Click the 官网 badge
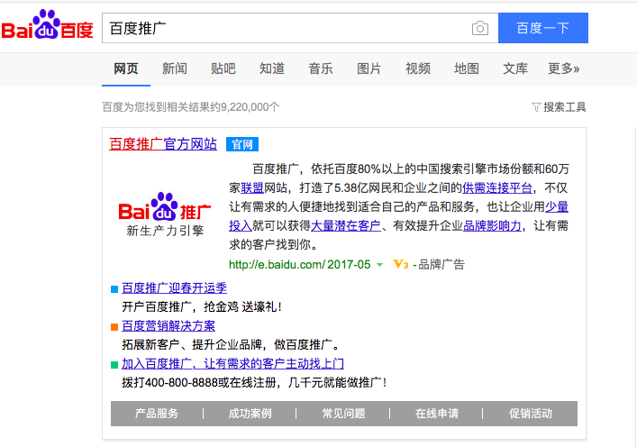This screenshot has height=447, width=637. tap(241, 144)
